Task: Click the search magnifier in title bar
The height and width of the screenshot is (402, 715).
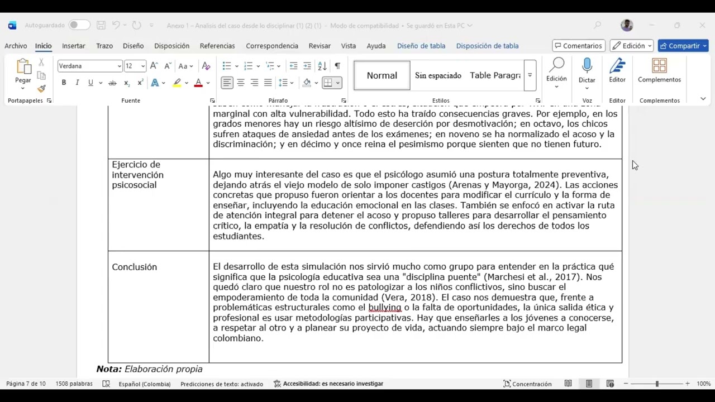Action: (598, 25)
